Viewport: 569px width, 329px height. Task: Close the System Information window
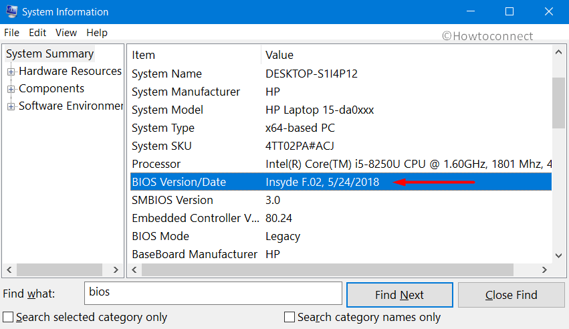point(549,11)
